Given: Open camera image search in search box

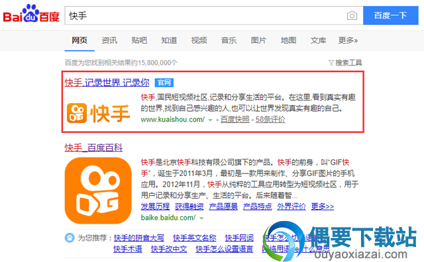Looking at the screenshot, I should (x=352, y=16).
